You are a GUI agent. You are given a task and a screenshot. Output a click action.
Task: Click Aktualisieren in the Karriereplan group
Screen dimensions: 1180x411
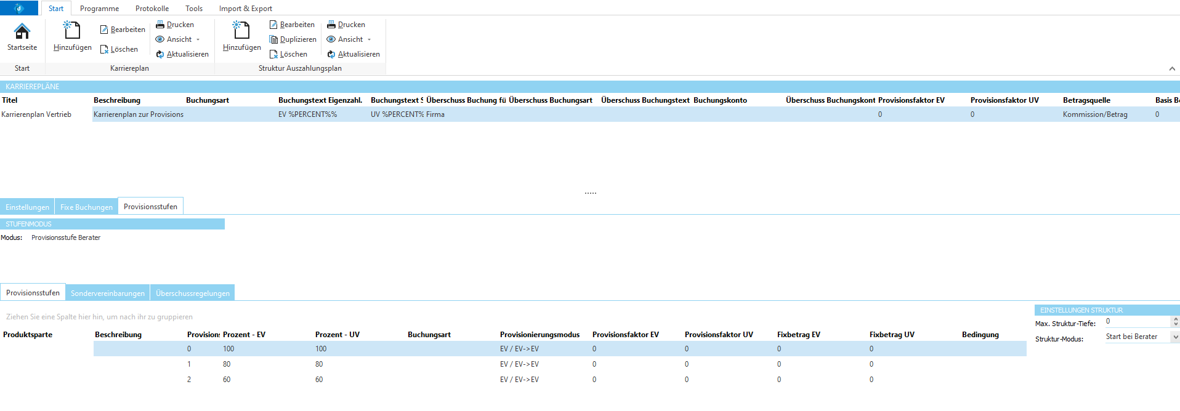[x=182, y=54]
